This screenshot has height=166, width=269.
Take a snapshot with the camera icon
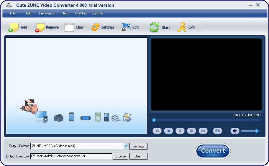click(x=217, y=131)
